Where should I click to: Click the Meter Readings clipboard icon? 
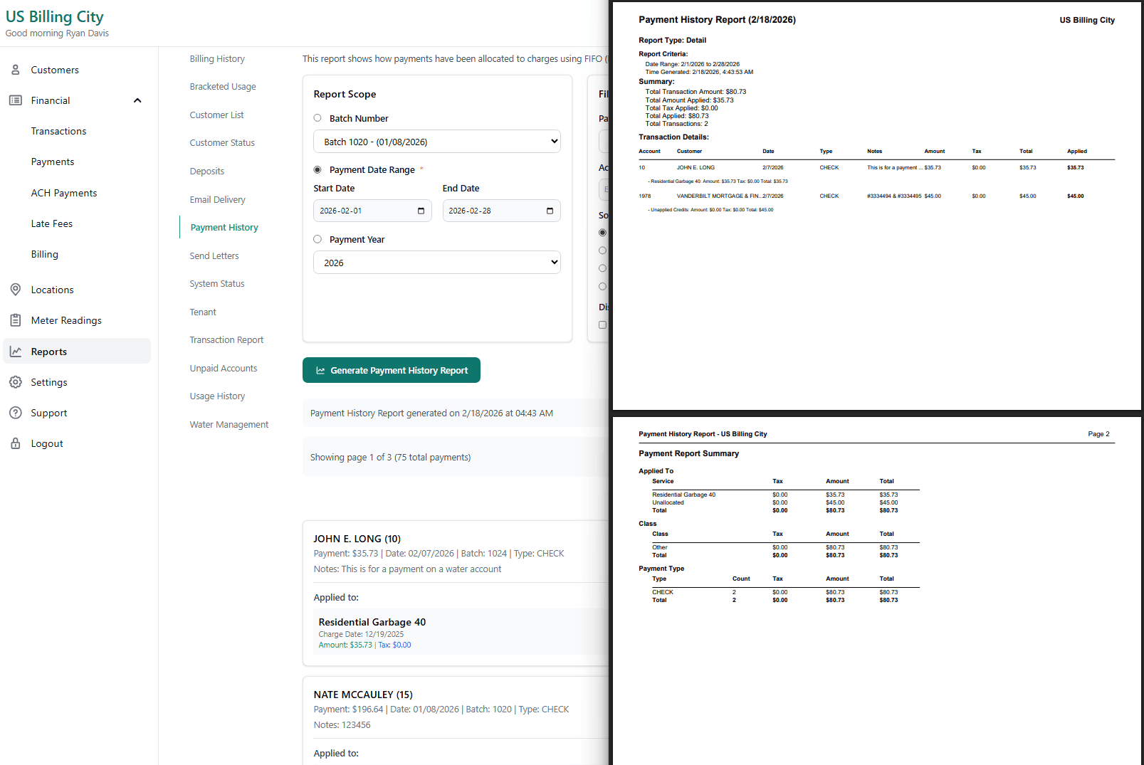(x=16, y=320)
